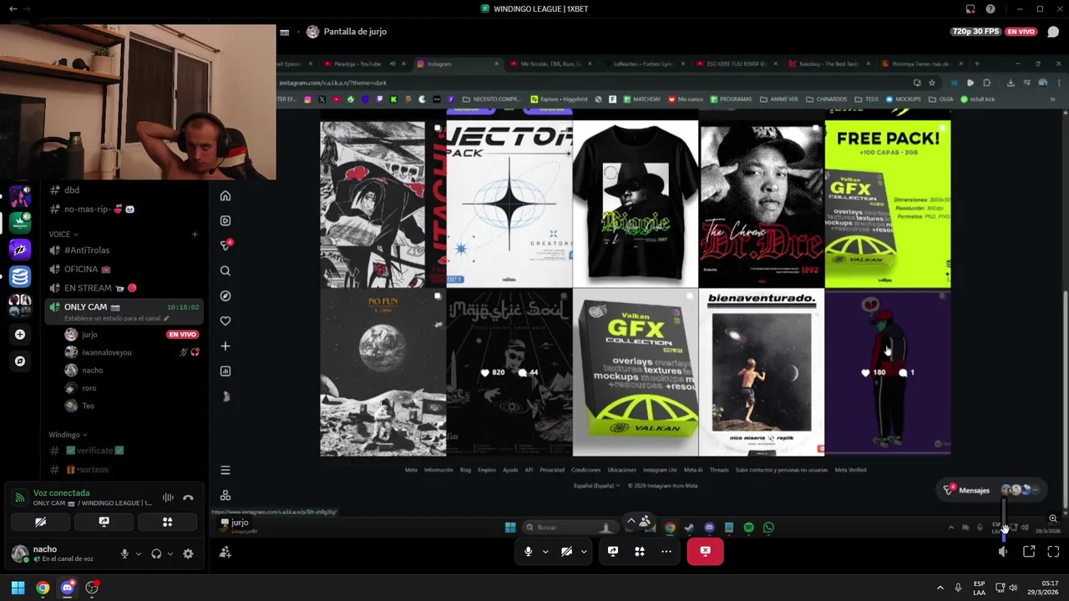The height and width of the screenshot is (601, 1069).
Task: Disconnect from voice with the hang-up icon
Action: click(x=188, y=498)
